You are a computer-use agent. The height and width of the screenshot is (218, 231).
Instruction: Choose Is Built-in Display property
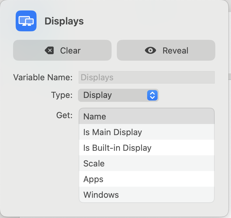(146, 148)
